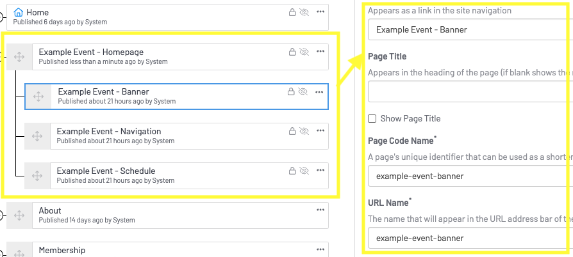Open the three-dot menu for About page

click(x=320, y=210)
